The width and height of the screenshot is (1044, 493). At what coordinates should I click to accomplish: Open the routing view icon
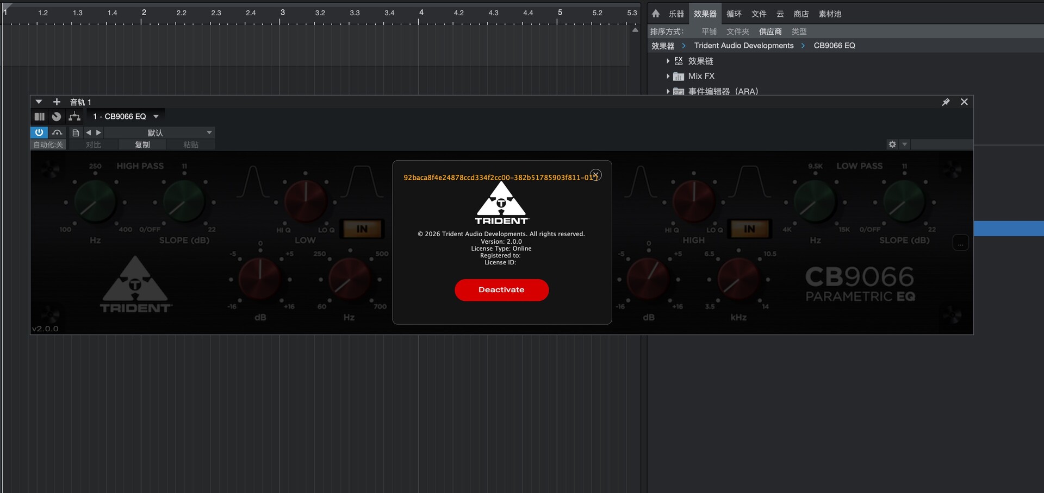[74, 117]
